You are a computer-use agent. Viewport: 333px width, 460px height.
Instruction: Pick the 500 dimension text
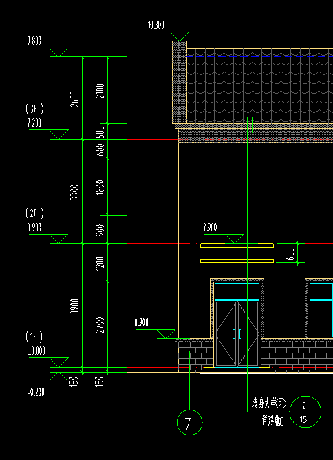100,132
